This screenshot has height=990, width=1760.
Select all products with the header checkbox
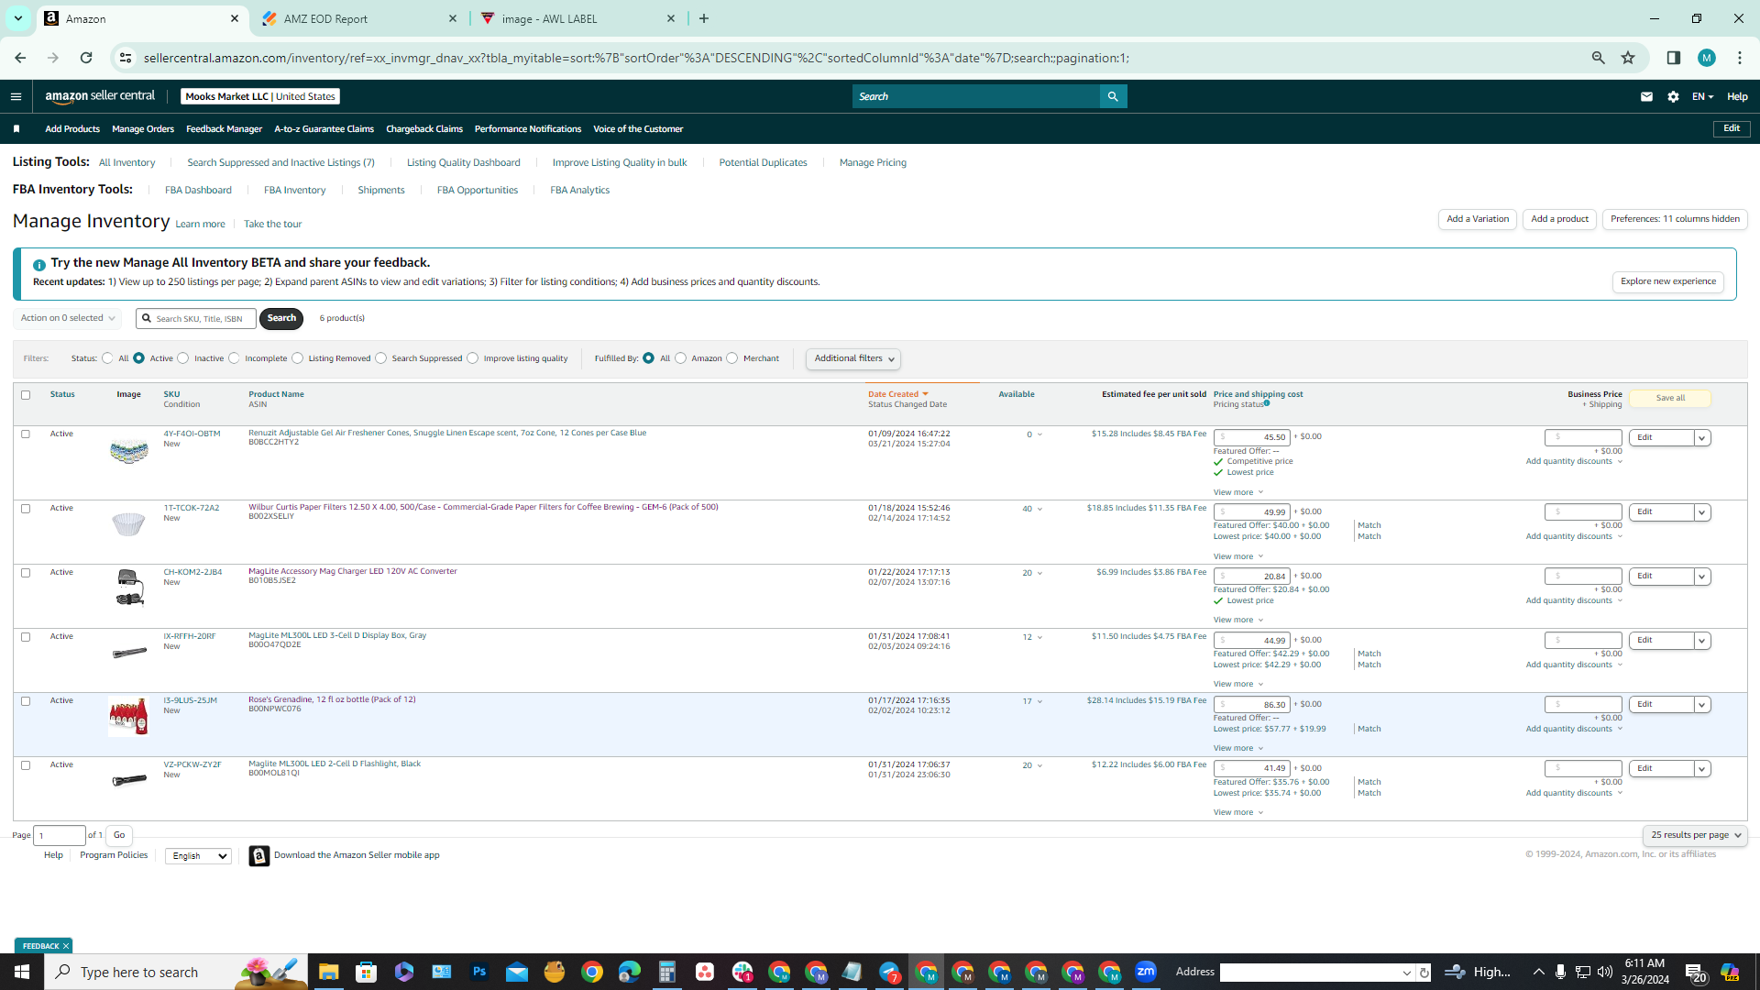26,395
